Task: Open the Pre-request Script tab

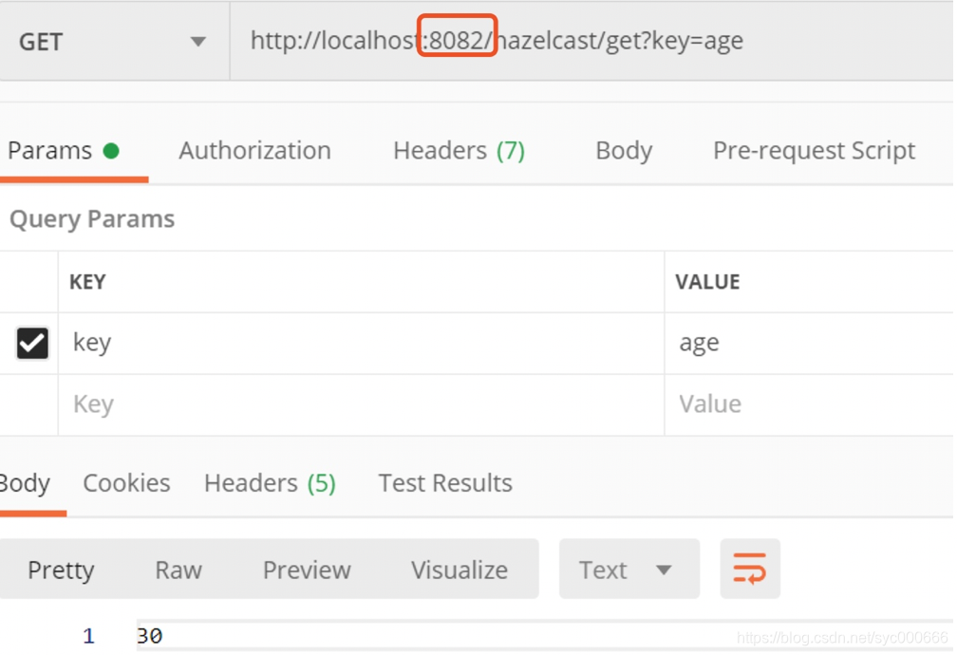Action: point(813,150)
